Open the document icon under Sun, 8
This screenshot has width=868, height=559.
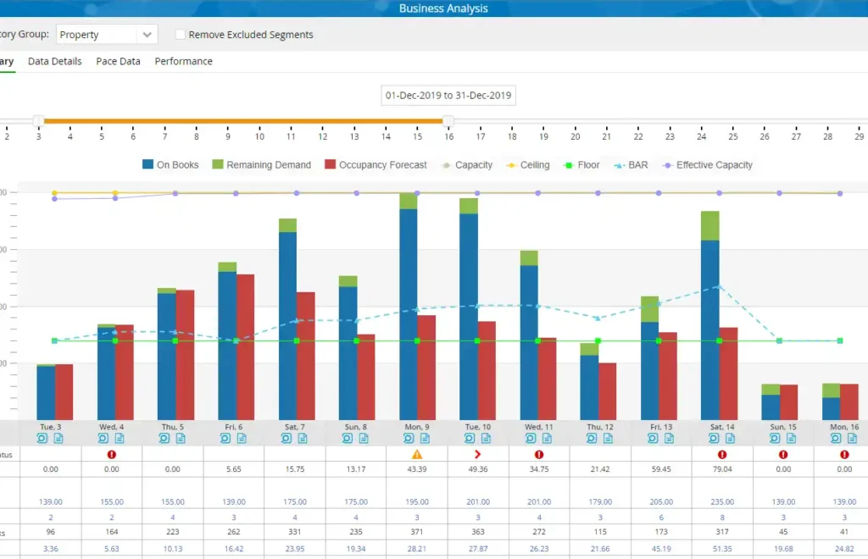(x=364, y=439)
